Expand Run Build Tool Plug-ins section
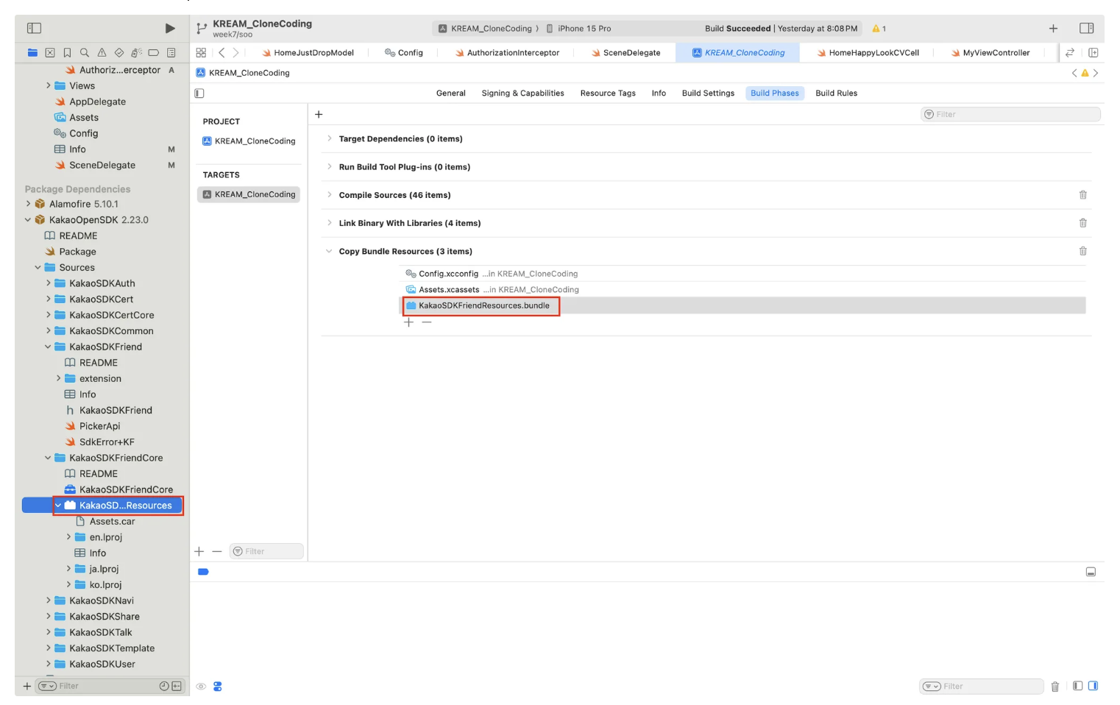Screen dimensions: 1120x705 coord(329,166)
